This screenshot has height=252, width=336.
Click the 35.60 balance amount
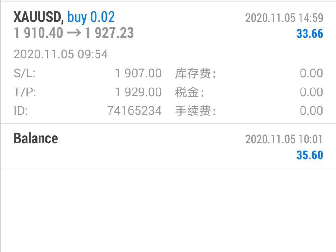pyautogui.click(x=310, y=155)
